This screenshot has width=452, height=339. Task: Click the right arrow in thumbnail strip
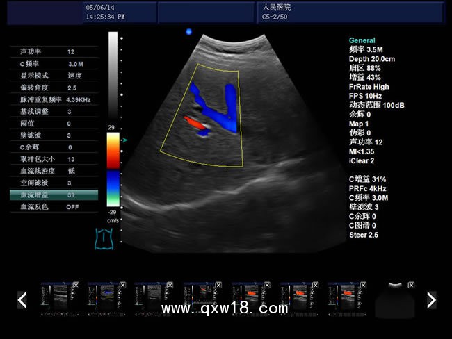pos(431,300)
